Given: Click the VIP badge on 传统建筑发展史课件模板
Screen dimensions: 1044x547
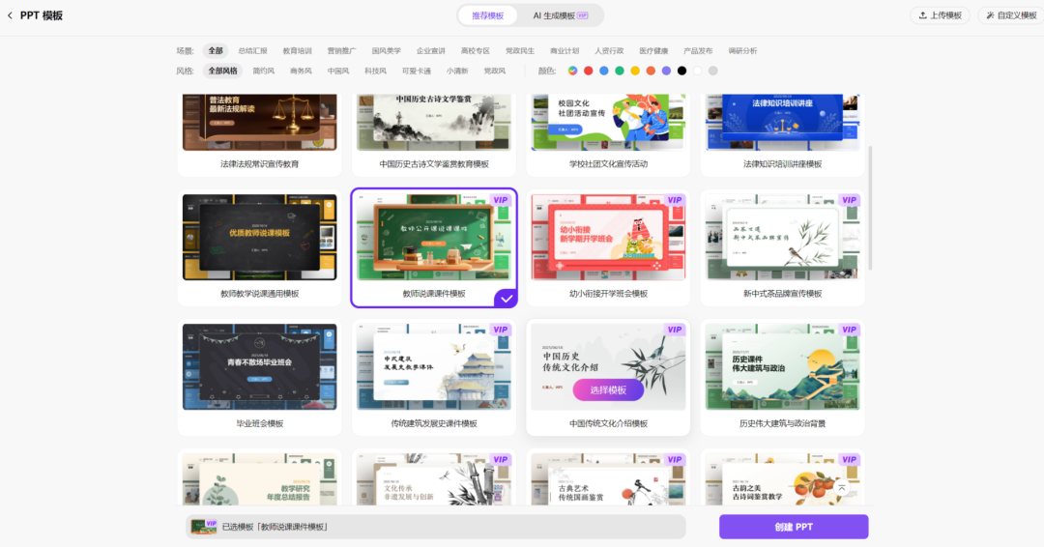Looking at the screenshot, I should 500,331.
